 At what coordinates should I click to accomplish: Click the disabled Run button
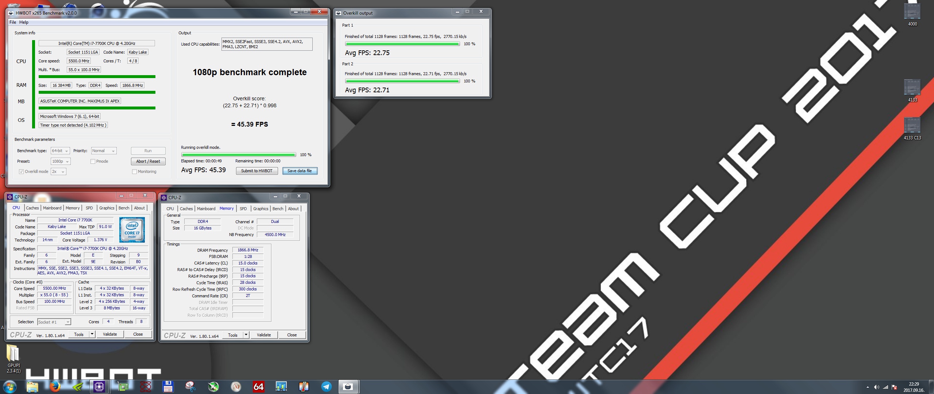(x=148, y=151)
